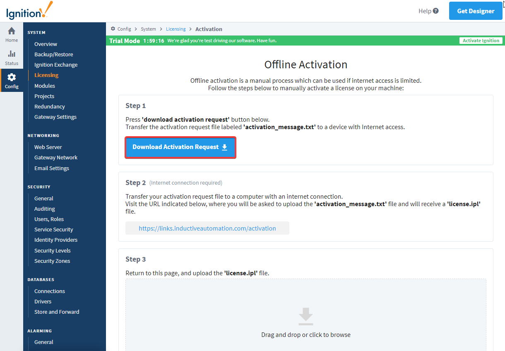Click the Step 1 heading
This screenshot has height=351, width=505.
coord(136,106)
